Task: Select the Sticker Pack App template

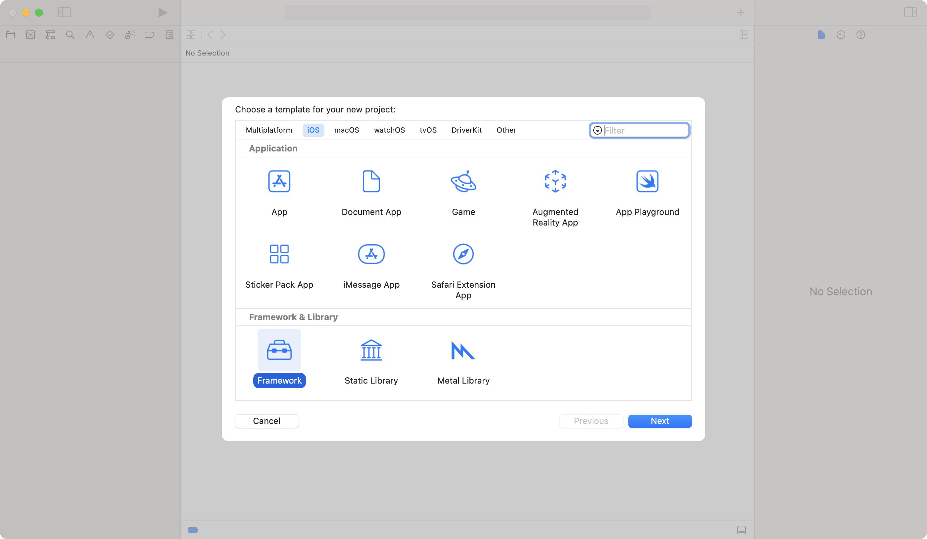Action: click(279, 254)
